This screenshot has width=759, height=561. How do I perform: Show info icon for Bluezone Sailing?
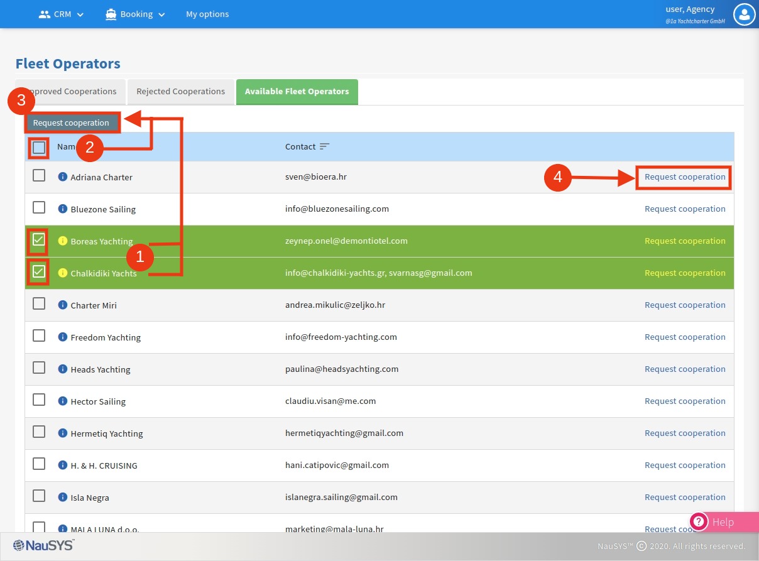click(62, 209)
